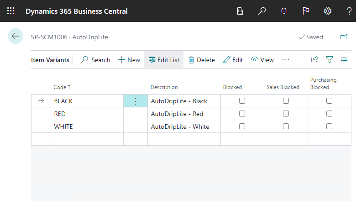Click description 'AutoDripLite - Red'

click(177, 114)
